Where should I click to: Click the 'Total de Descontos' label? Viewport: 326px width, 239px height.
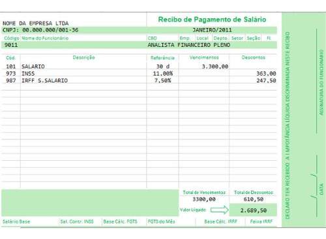(254, 192)
